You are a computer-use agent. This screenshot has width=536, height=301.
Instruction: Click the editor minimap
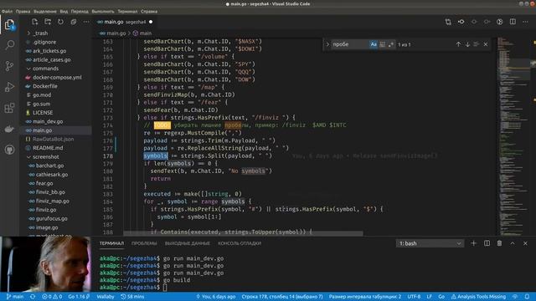pos(513,135)
